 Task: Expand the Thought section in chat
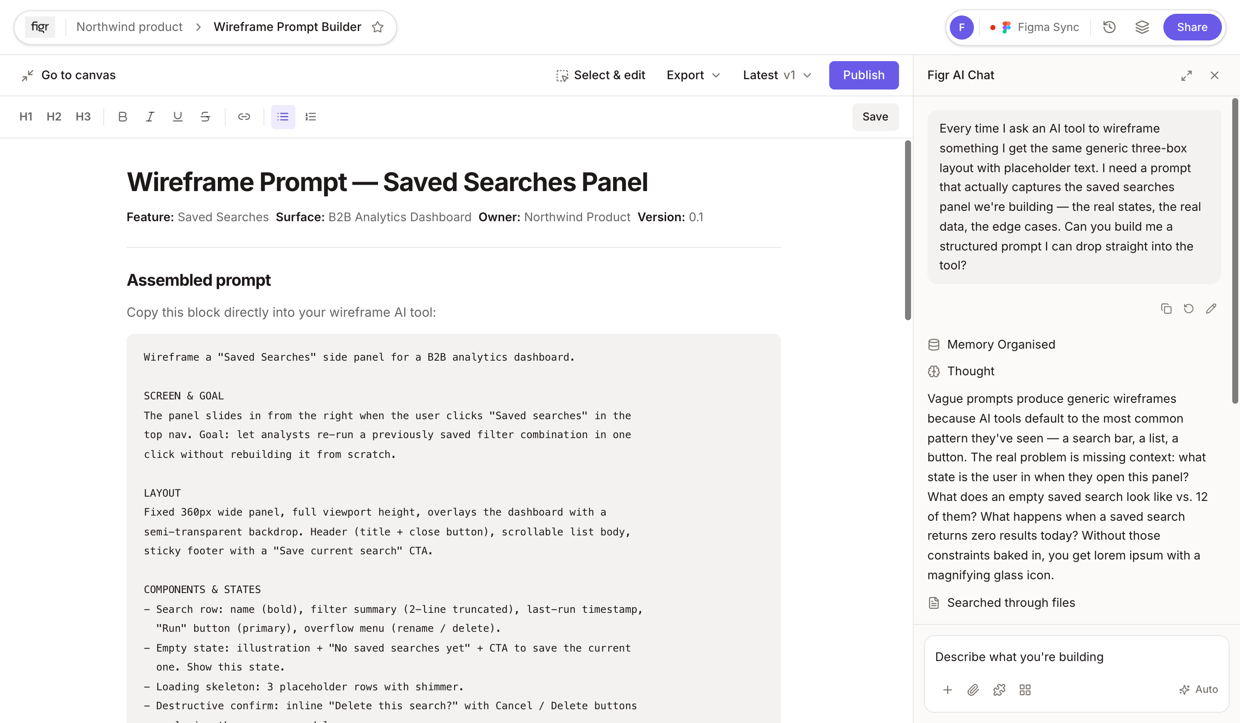point(961,371)
